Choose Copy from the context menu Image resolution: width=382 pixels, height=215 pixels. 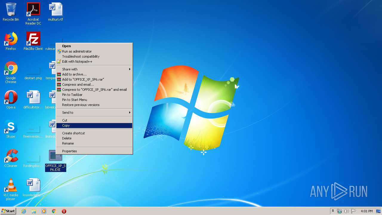[94, 125]
